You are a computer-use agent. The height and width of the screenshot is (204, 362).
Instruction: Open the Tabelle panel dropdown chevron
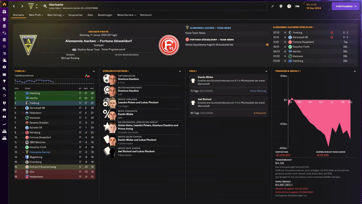(94, 71)
